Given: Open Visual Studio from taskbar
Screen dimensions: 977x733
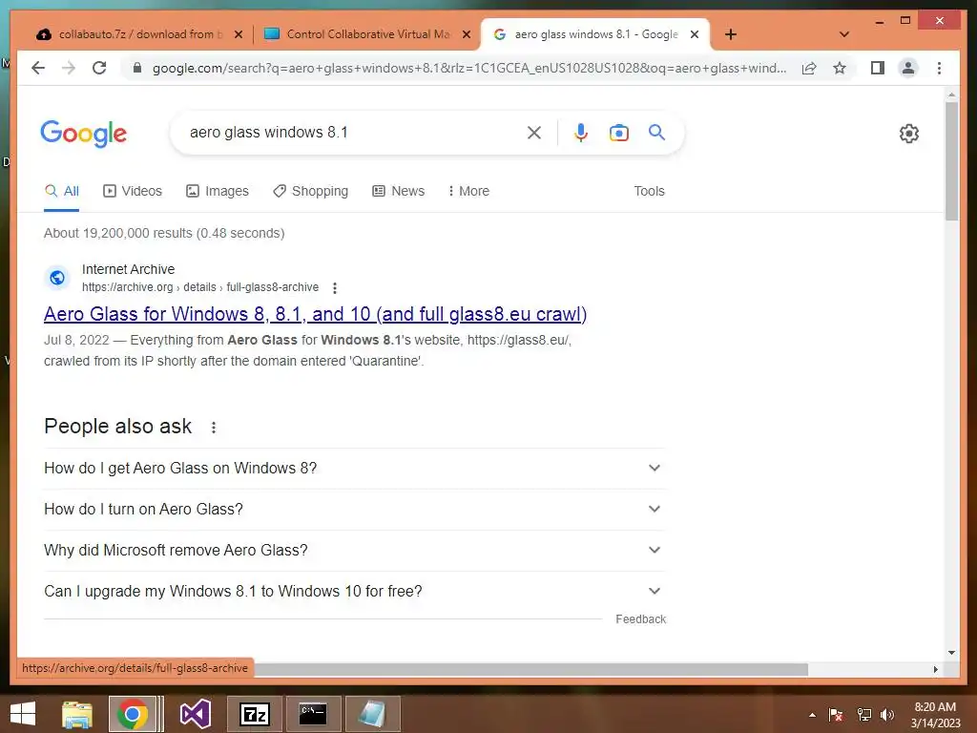Looking at the screenshot, I should (196, 714).
